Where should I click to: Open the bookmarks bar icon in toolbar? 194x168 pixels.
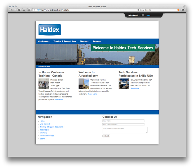(x=24, y=10)
